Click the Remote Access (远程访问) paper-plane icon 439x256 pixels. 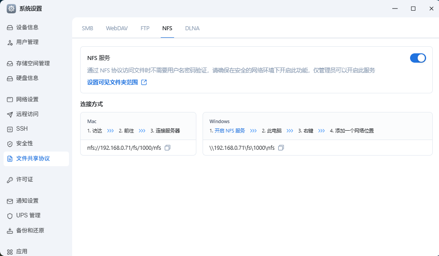(10, 114)
